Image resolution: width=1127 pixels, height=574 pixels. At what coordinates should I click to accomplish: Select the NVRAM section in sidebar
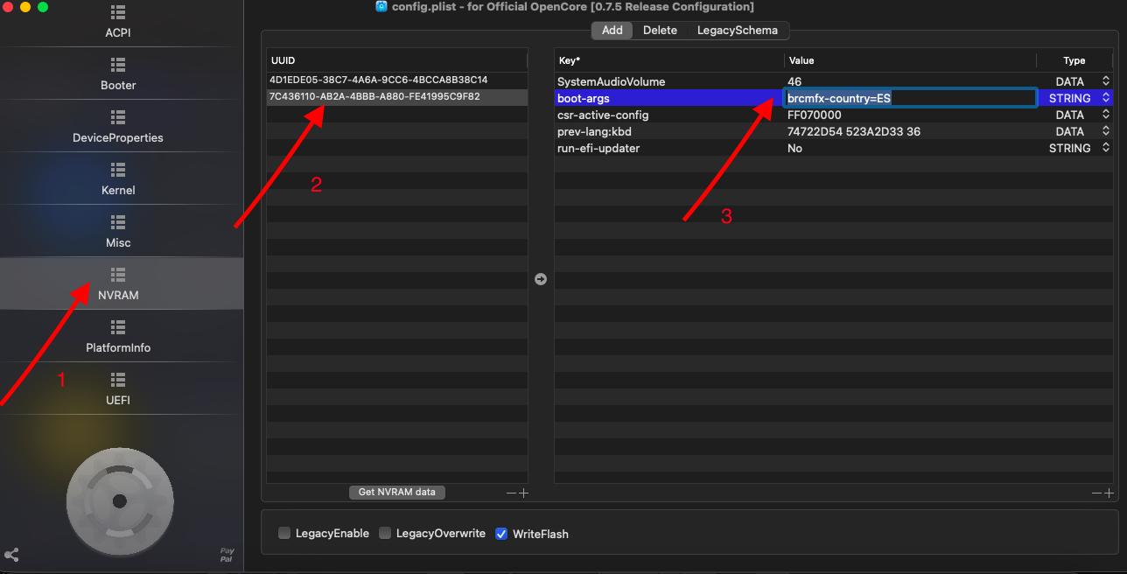pos(118,283)
